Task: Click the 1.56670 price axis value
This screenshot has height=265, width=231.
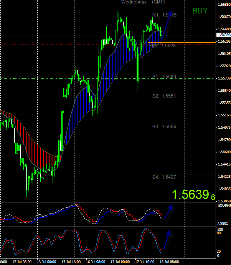Action: click(x=224, y=17)
